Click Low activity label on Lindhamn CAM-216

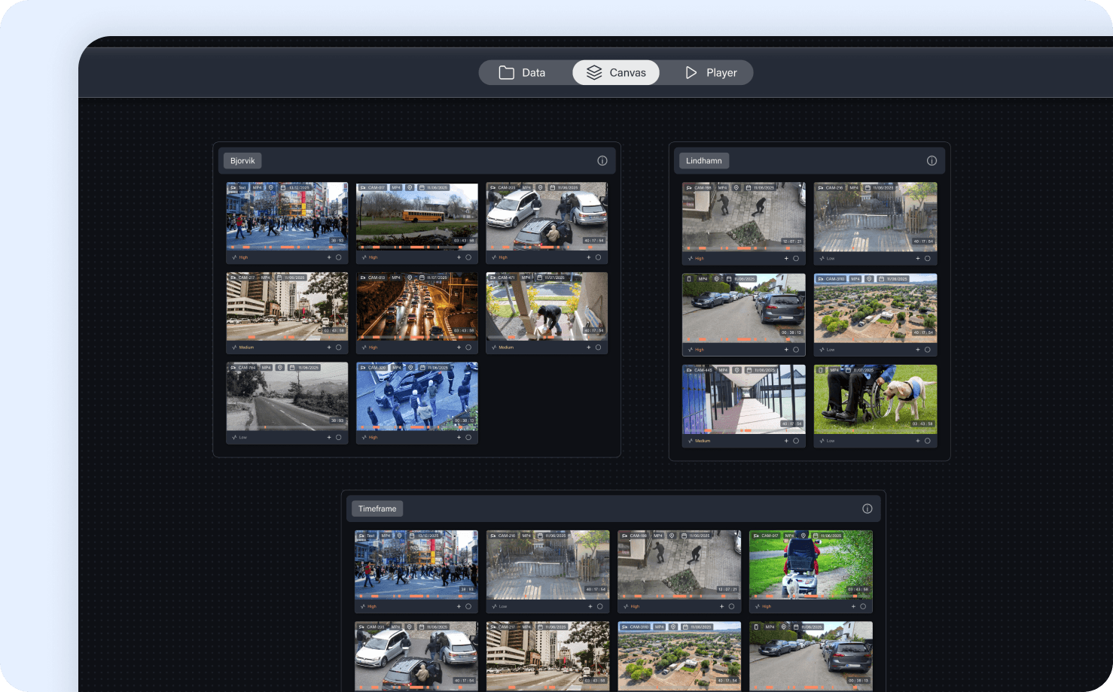pyautogui.click(x=831, y=258)
